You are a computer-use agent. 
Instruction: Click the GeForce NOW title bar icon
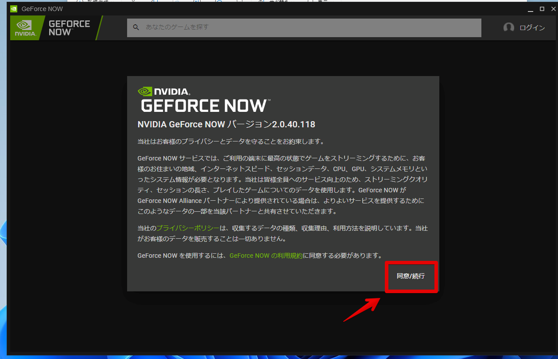point(14,9)
